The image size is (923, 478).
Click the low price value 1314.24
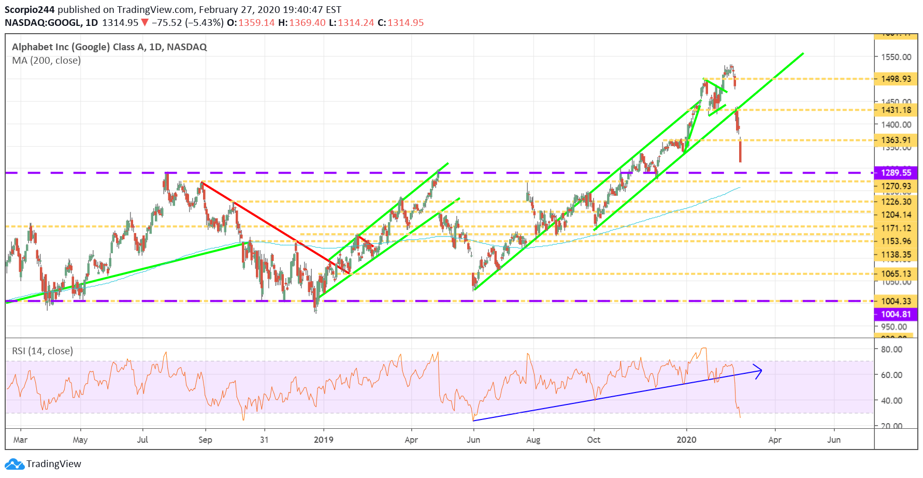[356, 23]
